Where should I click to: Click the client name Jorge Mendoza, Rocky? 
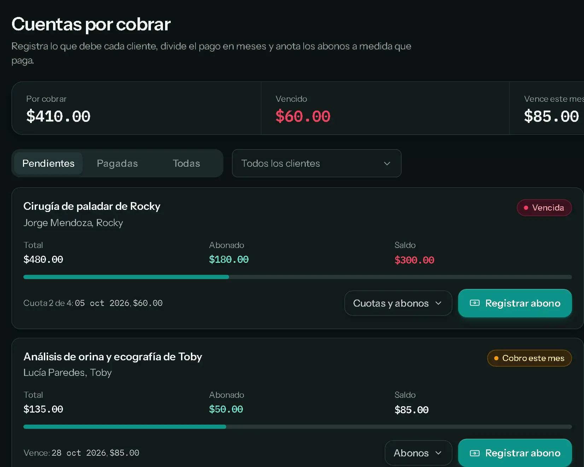tap(73, 223)
